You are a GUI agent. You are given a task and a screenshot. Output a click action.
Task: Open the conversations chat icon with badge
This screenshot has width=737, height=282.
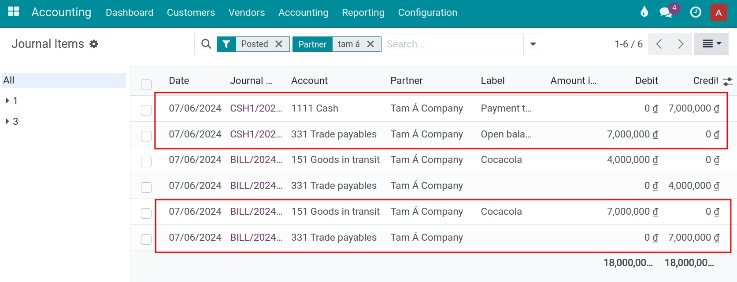click(x=666, y=12)
